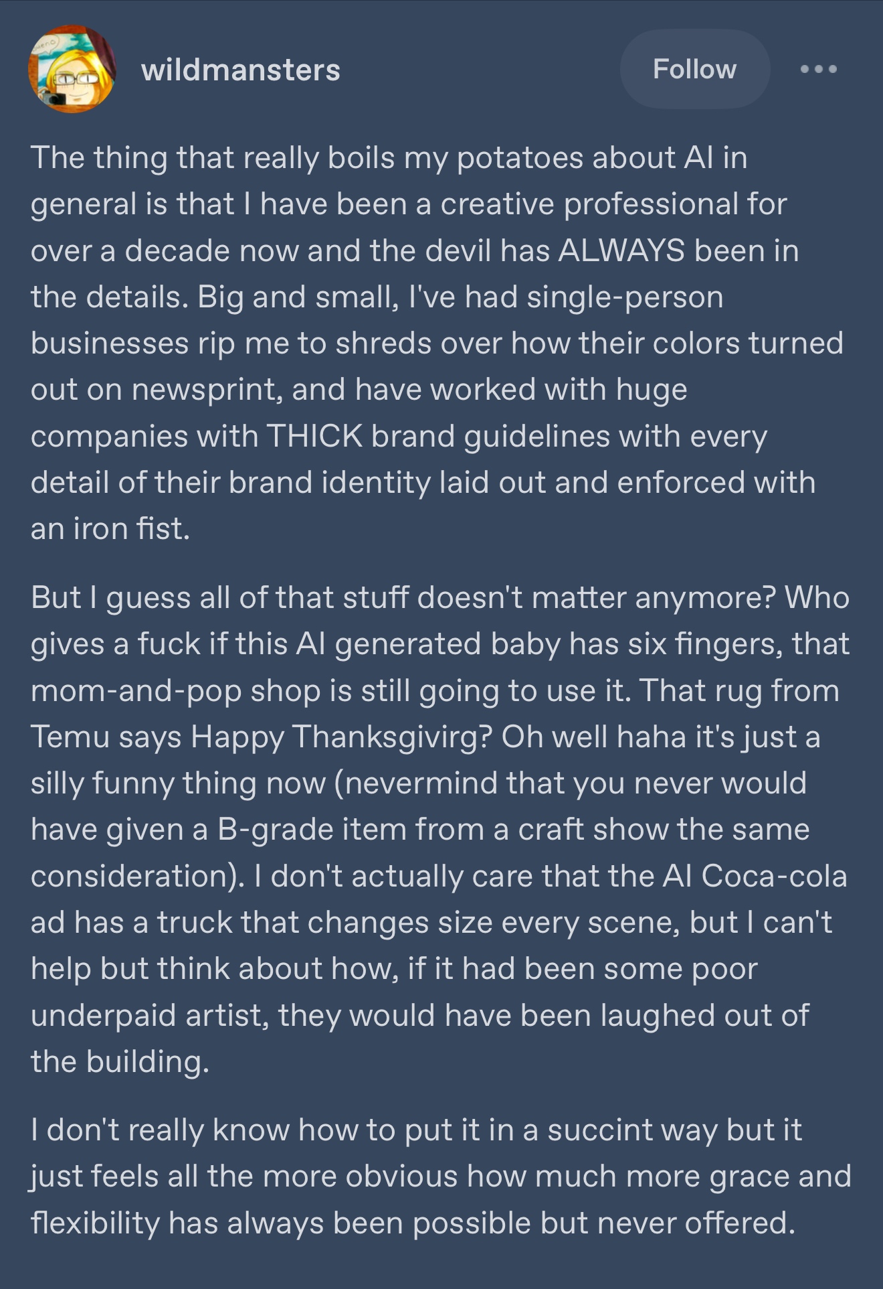Click the word ALWAYS in the post
The height and width of the screenshot is (1289, 883).
click(x=621, y=250)
